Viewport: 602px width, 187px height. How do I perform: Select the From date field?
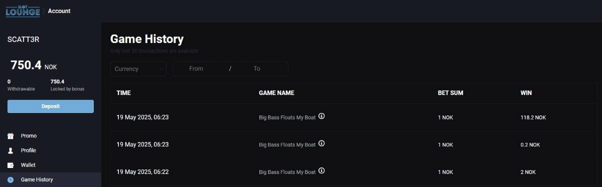click(196, 68)
